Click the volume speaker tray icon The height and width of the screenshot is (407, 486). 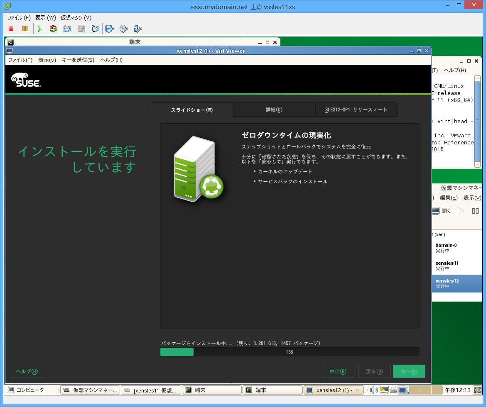coord(374,390)
